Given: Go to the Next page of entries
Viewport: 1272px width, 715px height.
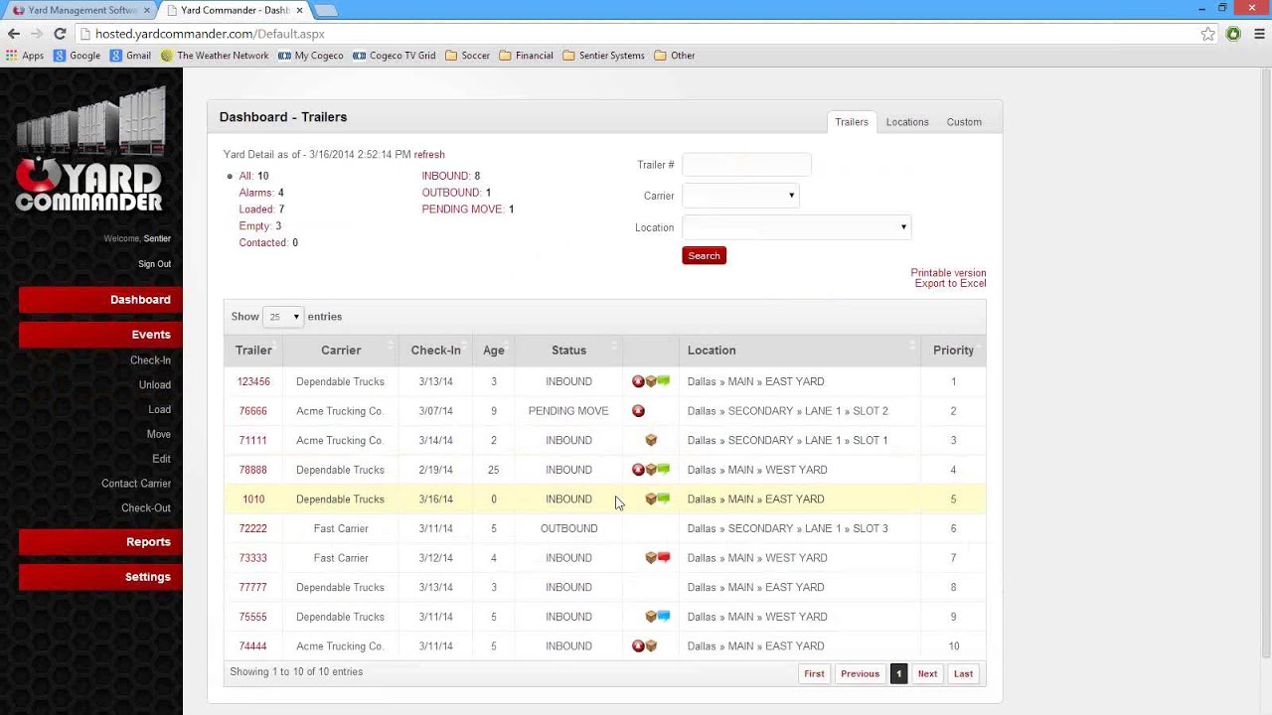Looking at the screenshot, I should 927,674.
